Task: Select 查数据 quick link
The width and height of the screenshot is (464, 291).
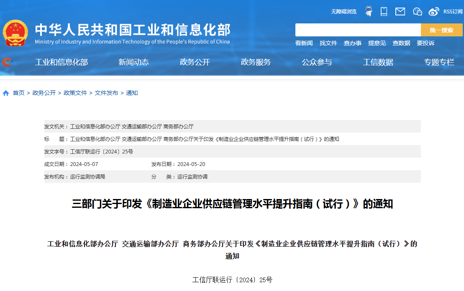Action: point(401,43)
